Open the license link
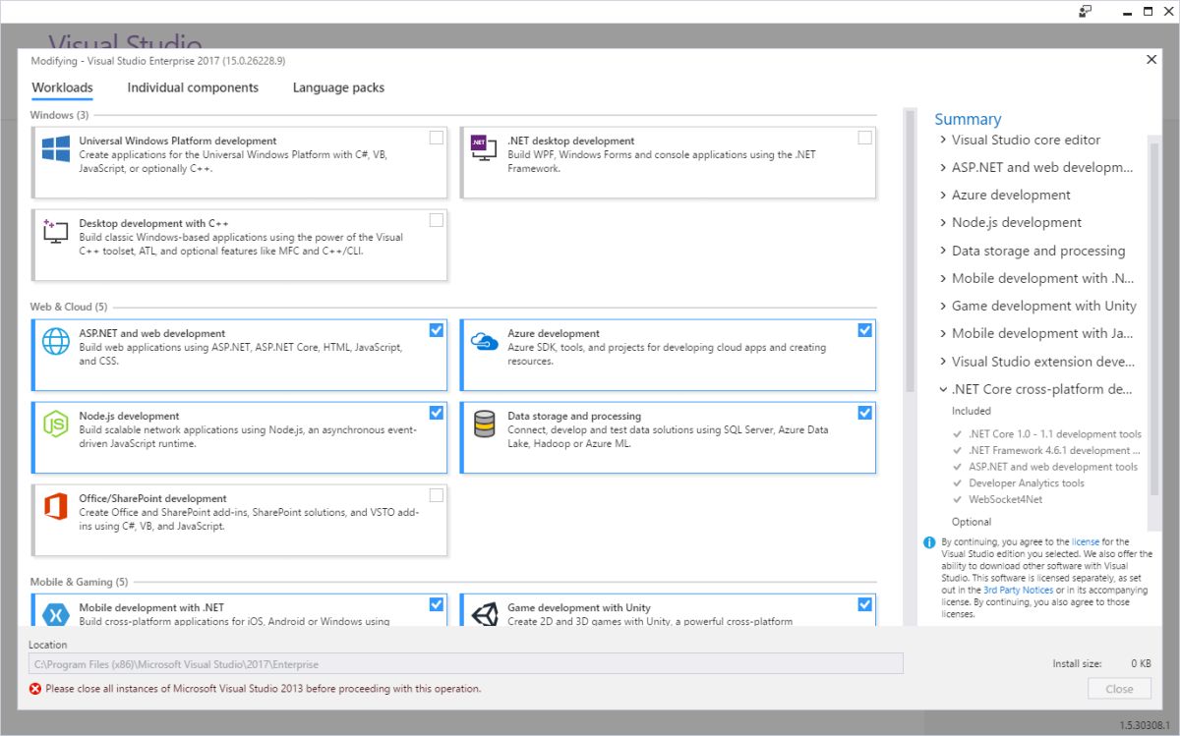1180x736 pixels. (x=1086, y=541)
